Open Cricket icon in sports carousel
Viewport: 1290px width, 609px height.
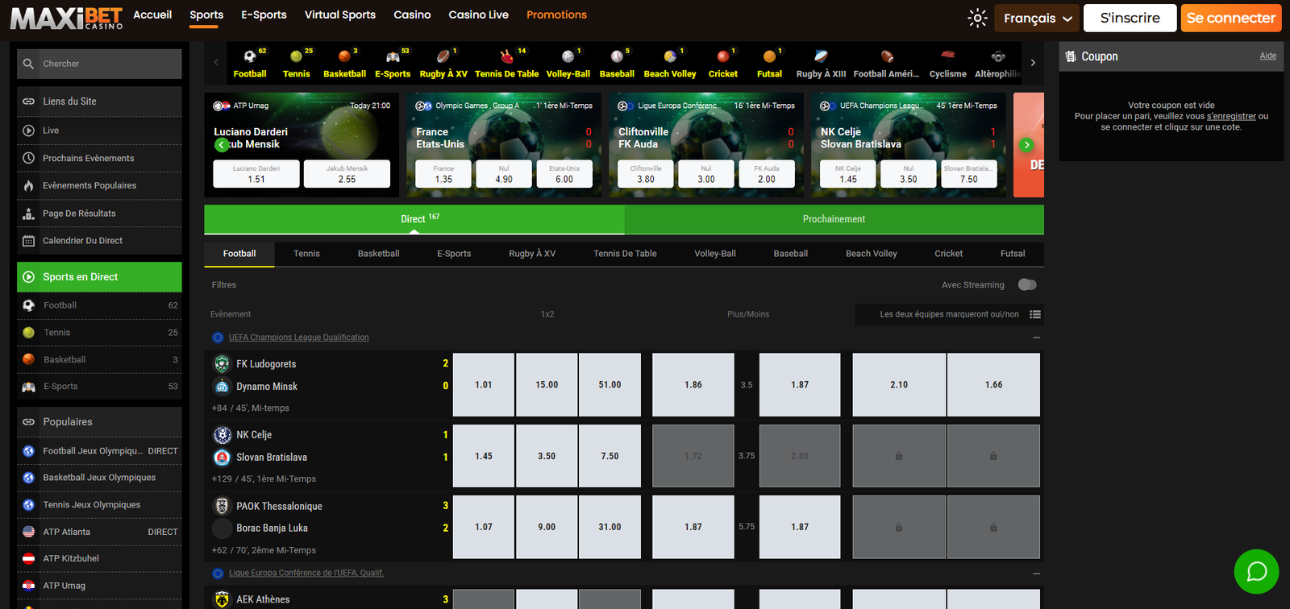click(723, 56)
